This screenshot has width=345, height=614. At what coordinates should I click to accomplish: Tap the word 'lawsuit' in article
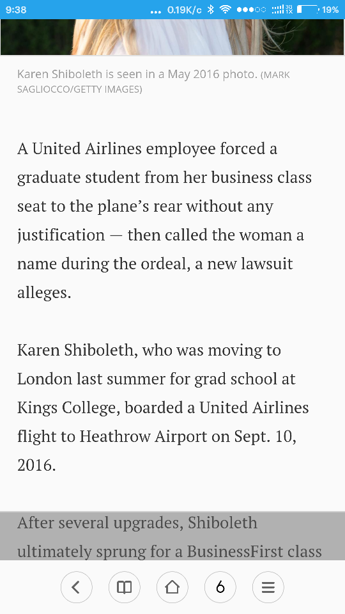coord(267,264)
